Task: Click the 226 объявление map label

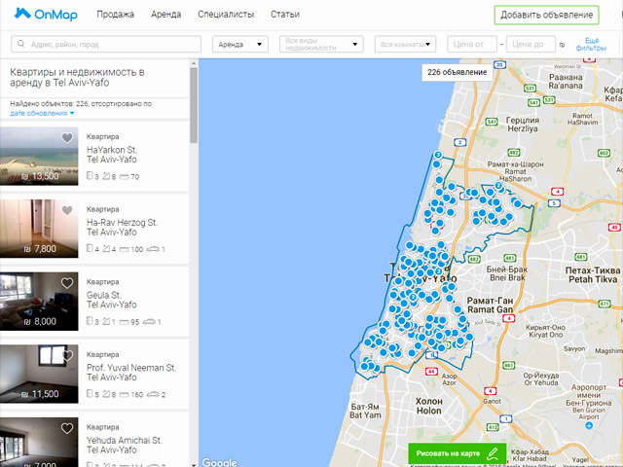Action: (x=457, y=72)
